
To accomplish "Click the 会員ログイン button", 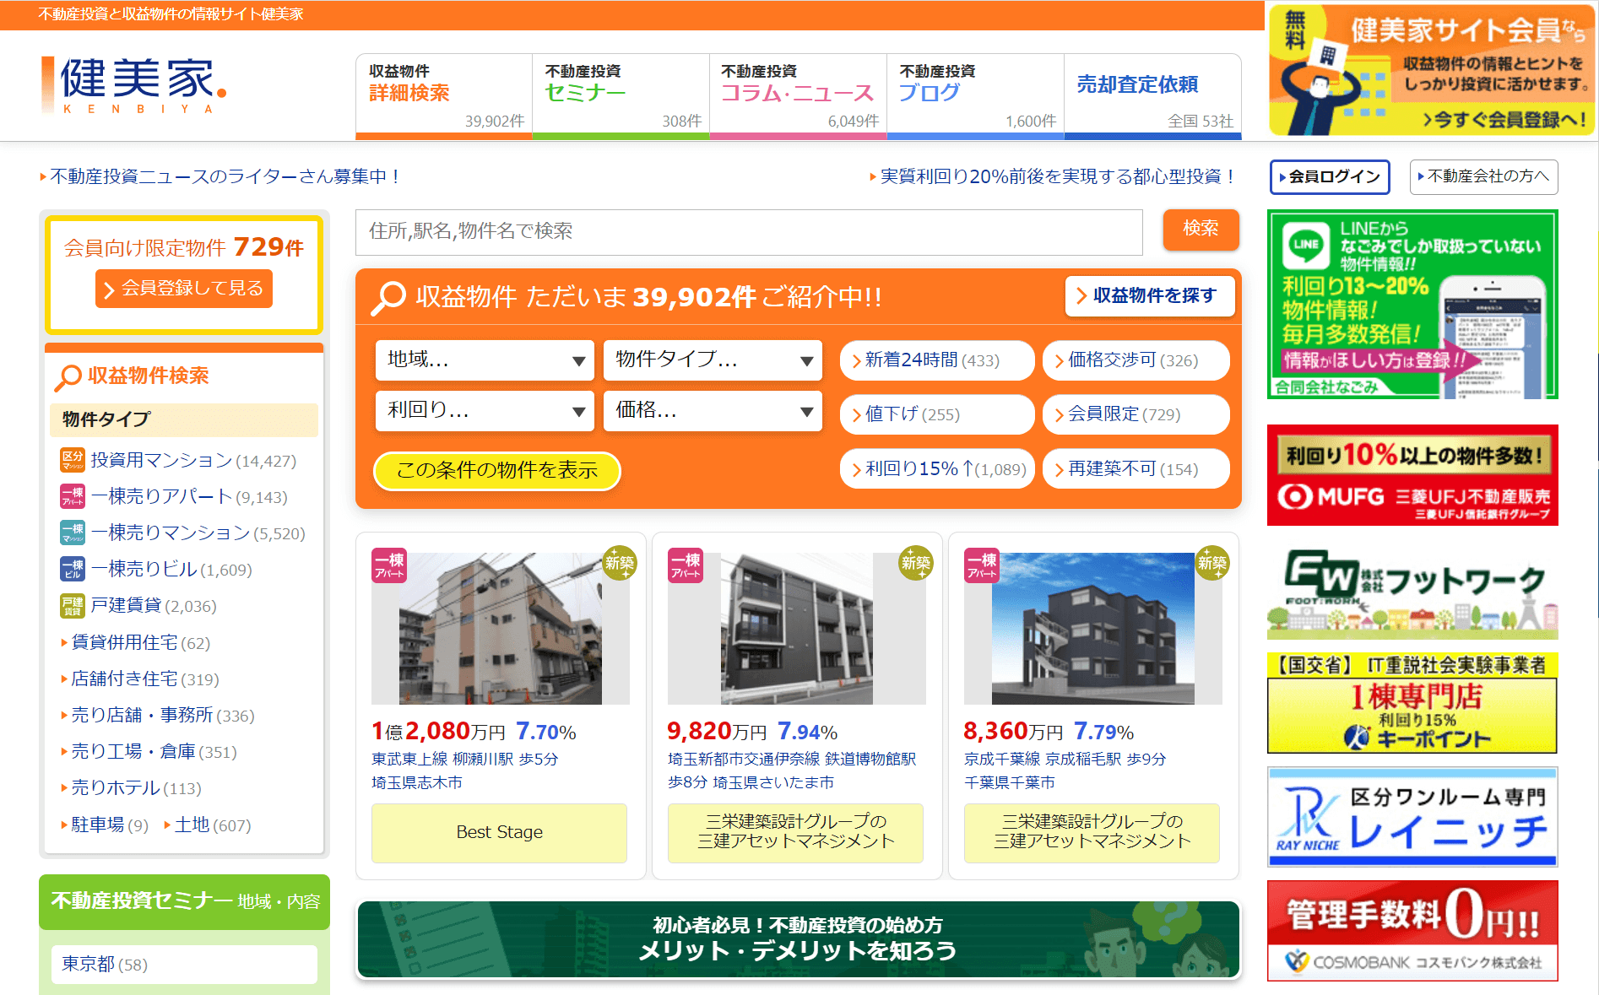I will click(x=1330, y=176).
